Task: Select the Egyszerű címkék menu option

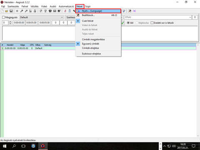Action: (x=98, y=44)
